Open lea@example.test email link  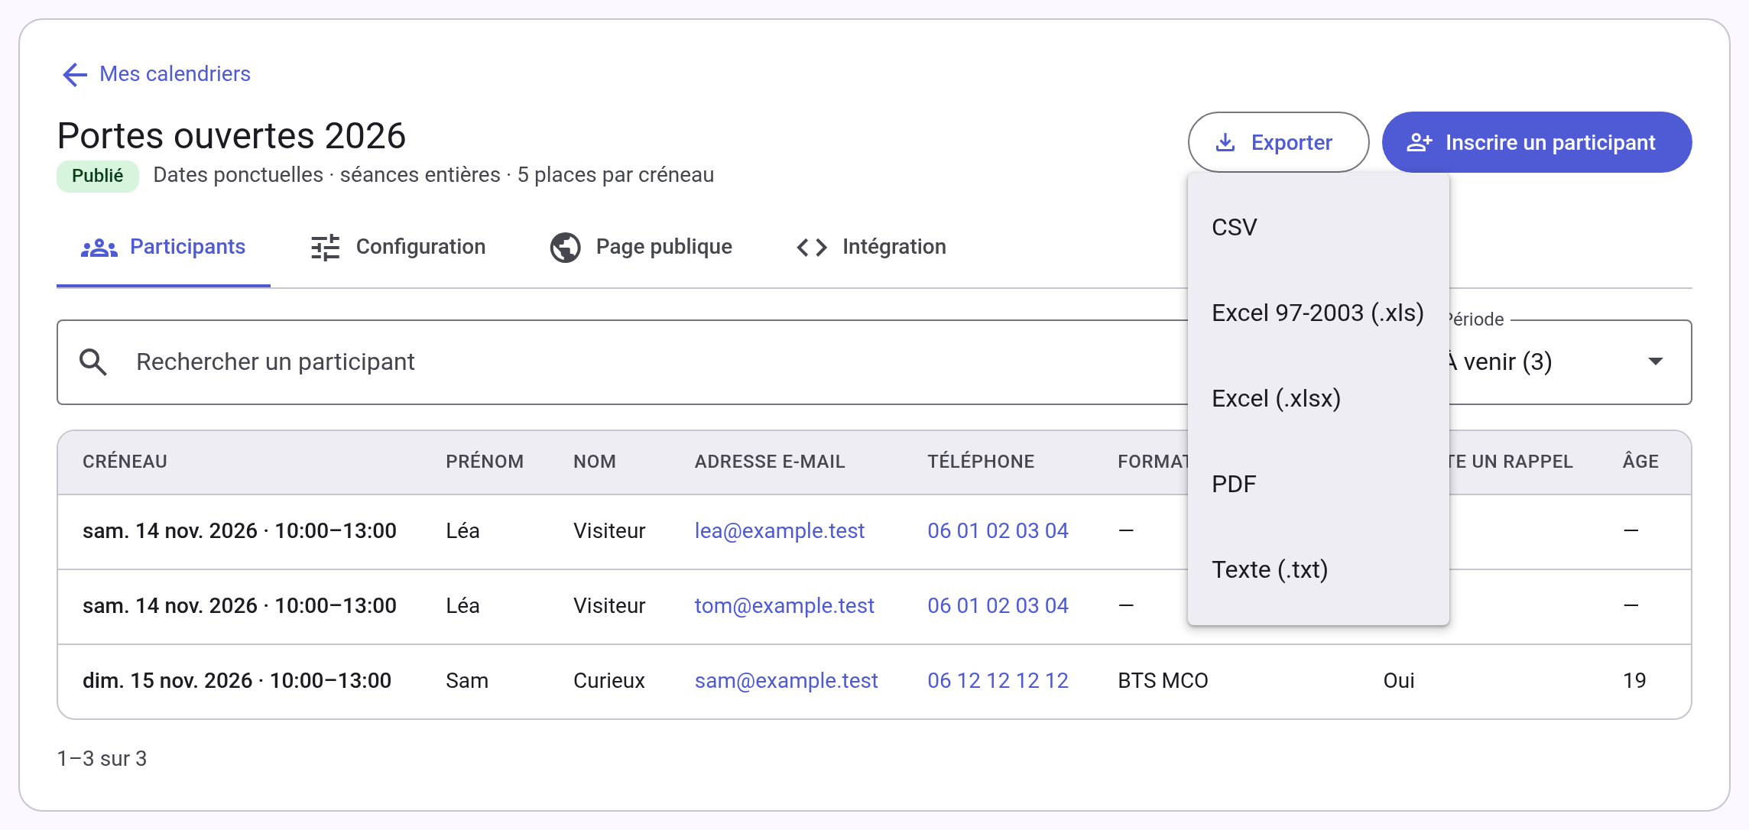(779, 531)
